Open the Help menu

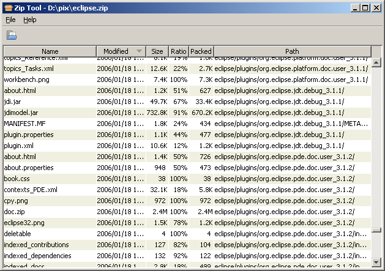(x=30, y=20)
